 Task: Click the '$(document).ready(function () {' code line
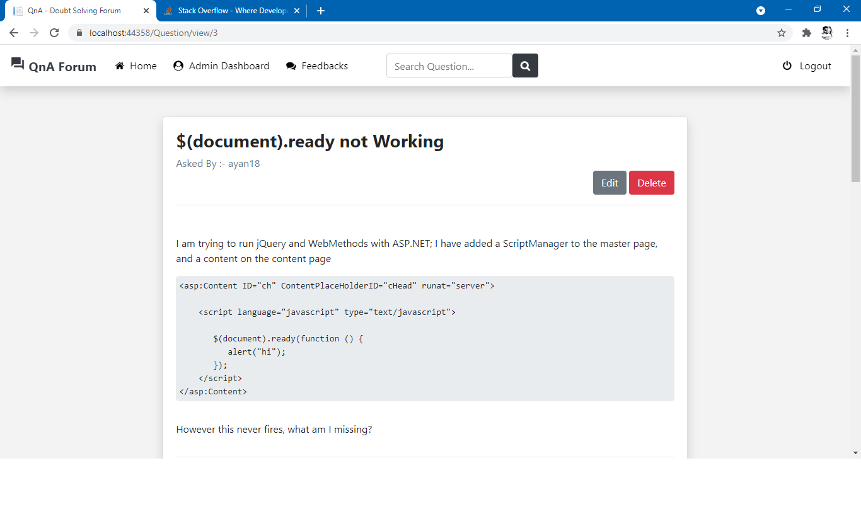click(x=288, y=339)
